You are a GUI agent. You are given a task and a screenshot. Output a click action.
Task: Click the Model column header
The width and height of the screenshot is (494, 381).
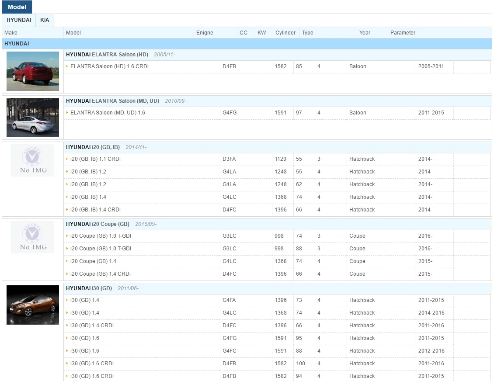point(129,32)
